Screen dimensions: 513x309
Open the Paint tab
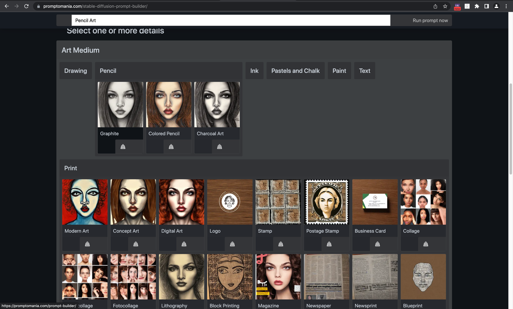tap(339, 71)
